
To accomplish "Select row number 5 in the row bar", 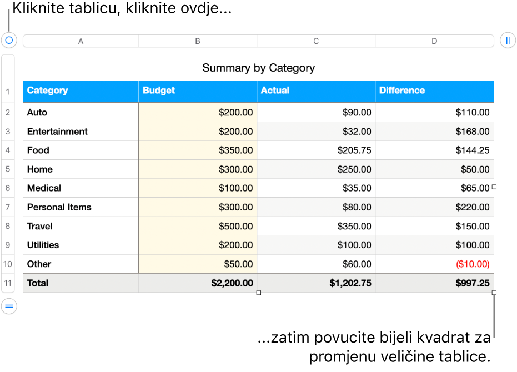I will 8,169.
